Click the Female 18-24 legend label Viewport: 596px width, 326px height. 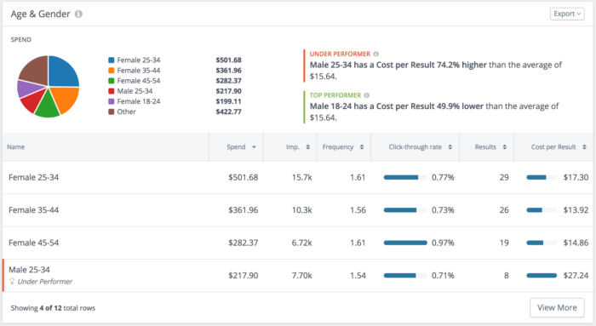point(138,101)
